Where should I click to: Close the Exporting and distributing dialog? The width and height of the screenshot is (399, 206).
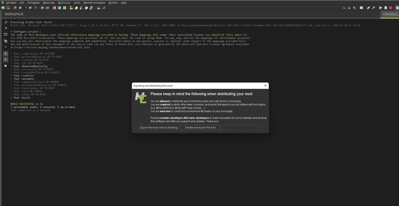pyautogui.click(x=265, y=86)
